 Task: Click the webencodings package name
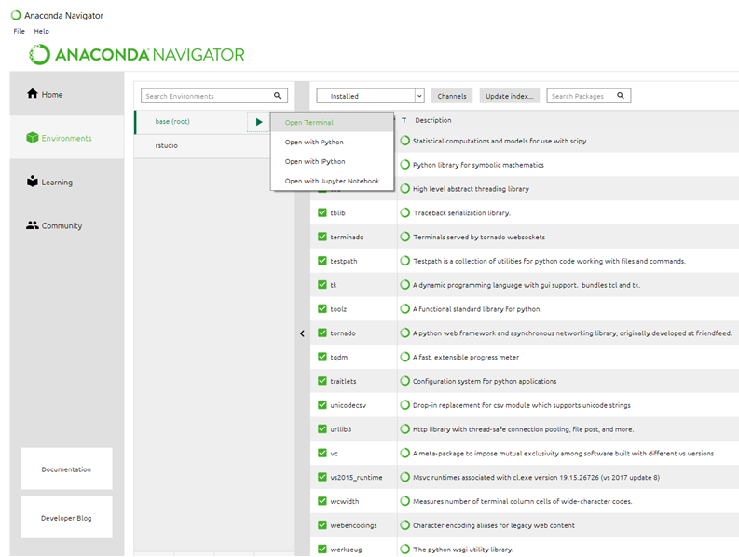pos(353,525)
